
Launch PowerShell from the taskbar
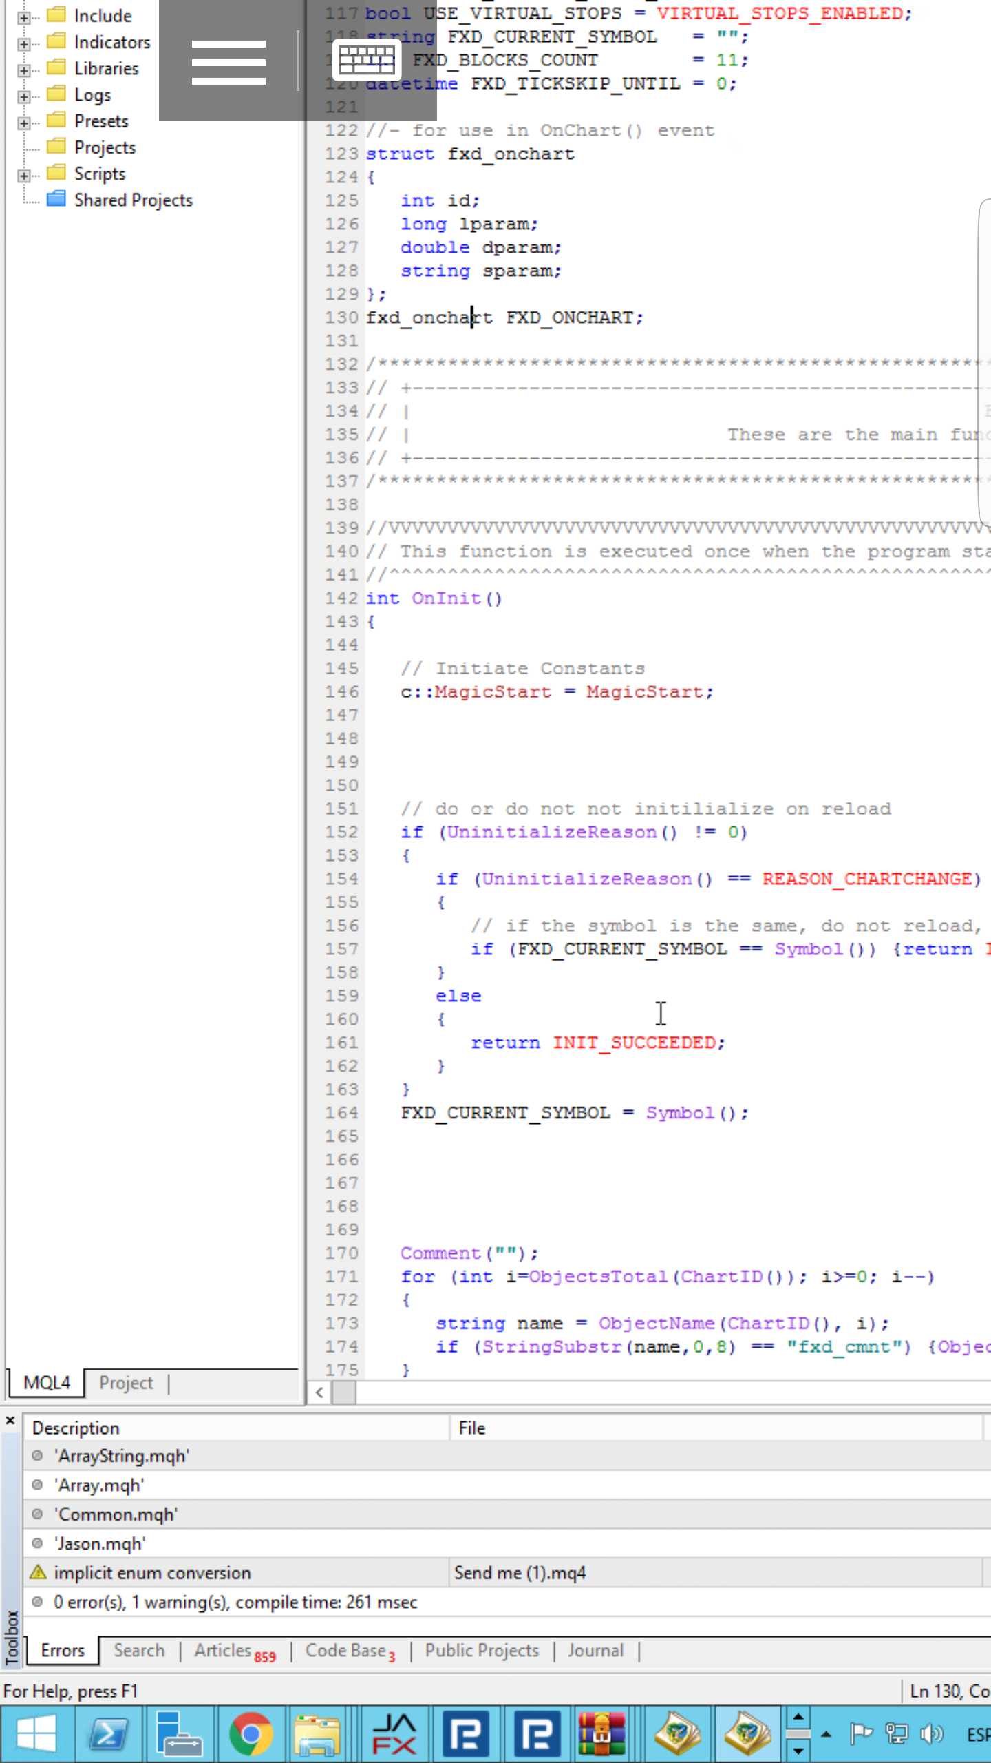coord(108,1733)
